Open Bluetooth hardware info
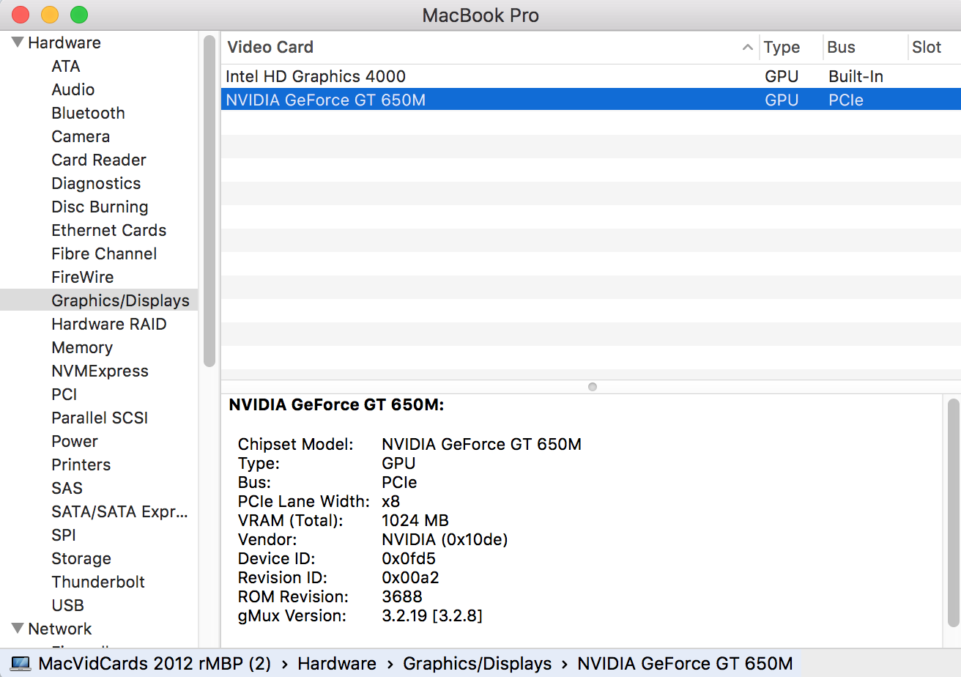961x677 pixels. [88, 113]
